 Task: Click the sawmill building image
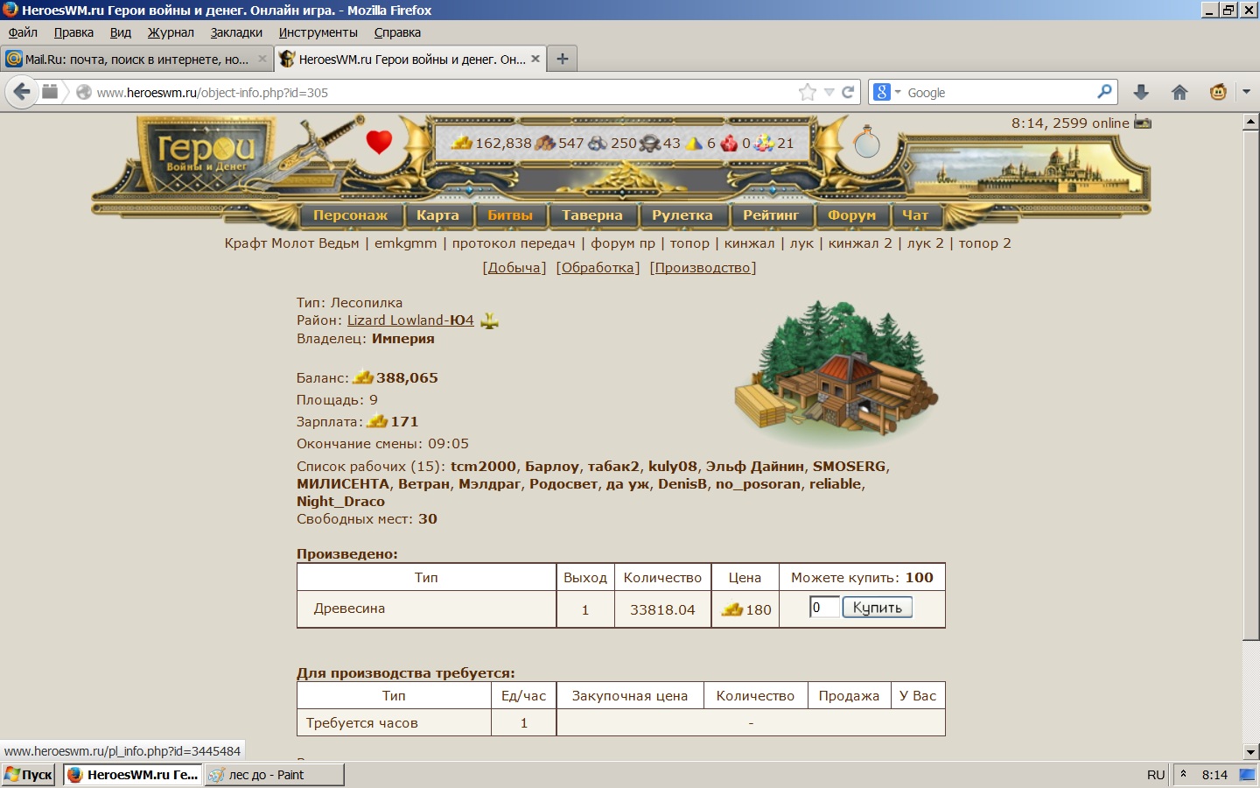[x=836, y=372]
